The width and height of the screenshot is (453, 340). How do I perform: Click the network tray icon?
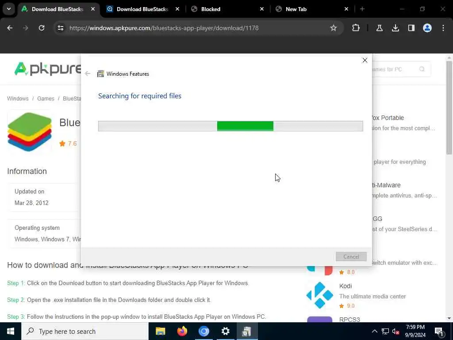pos(385,331)
